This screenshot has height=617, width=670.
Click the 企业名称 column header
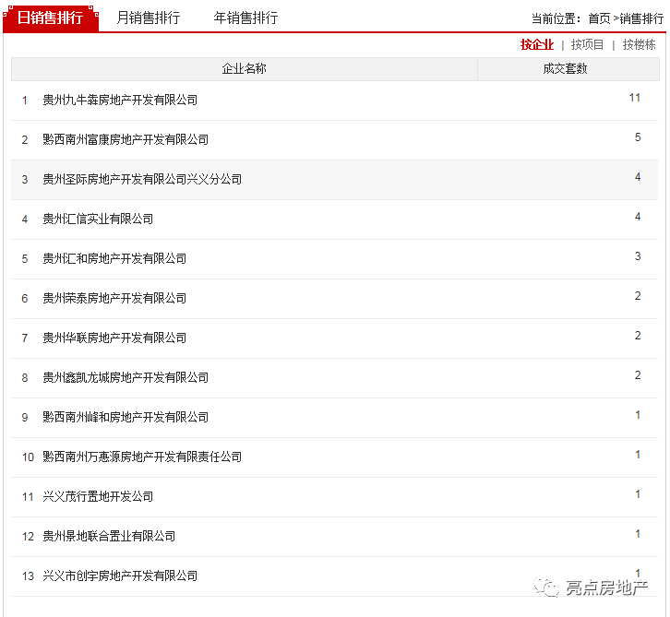click(244, 69)
